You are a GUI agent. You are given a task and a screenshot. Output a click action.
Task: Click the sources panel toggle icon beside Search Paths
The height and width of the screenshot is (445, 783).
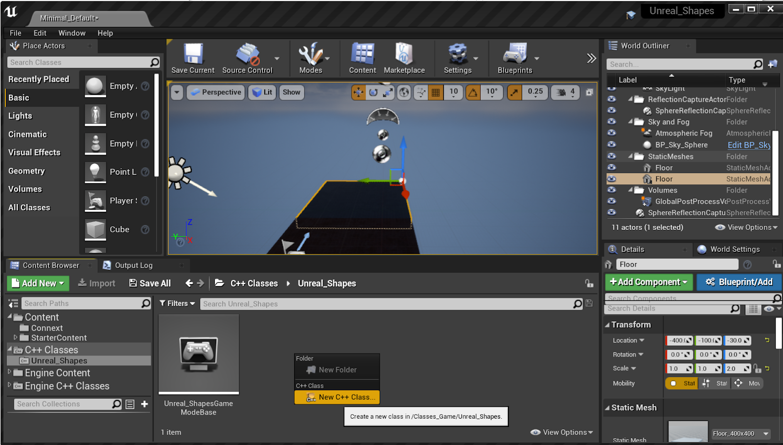coord(13,304)
